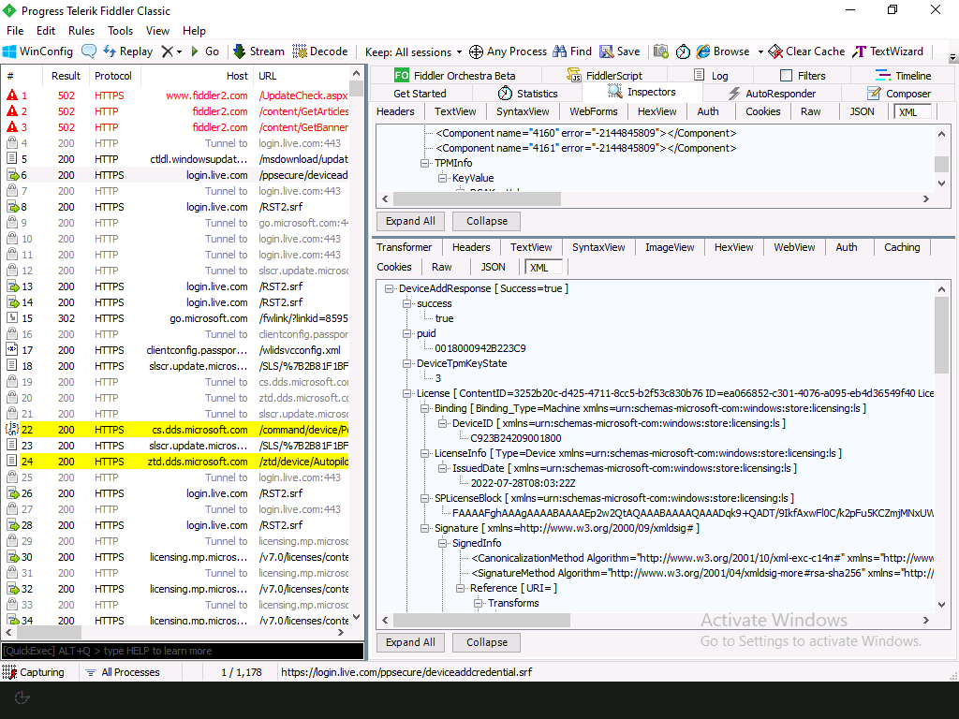Click the comment speech bubble icon
This screenshot has width=959, height=719.
tap(89, 51)
